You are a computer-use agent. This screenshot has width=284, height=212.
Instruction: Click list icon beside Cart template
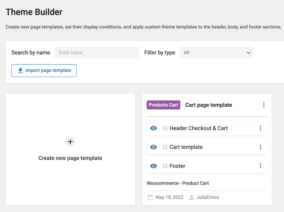click(x=165, y=147)
